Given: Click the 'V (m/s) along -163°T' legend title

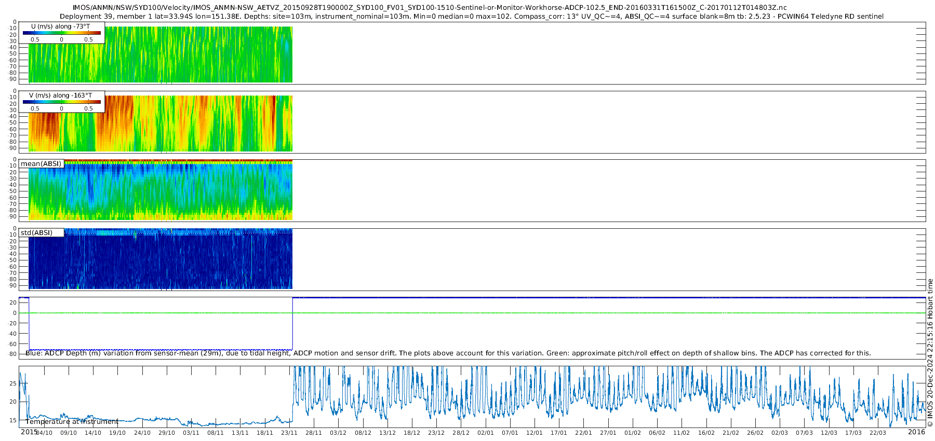Looking at the screenshot, I should [x=60, y=95].
